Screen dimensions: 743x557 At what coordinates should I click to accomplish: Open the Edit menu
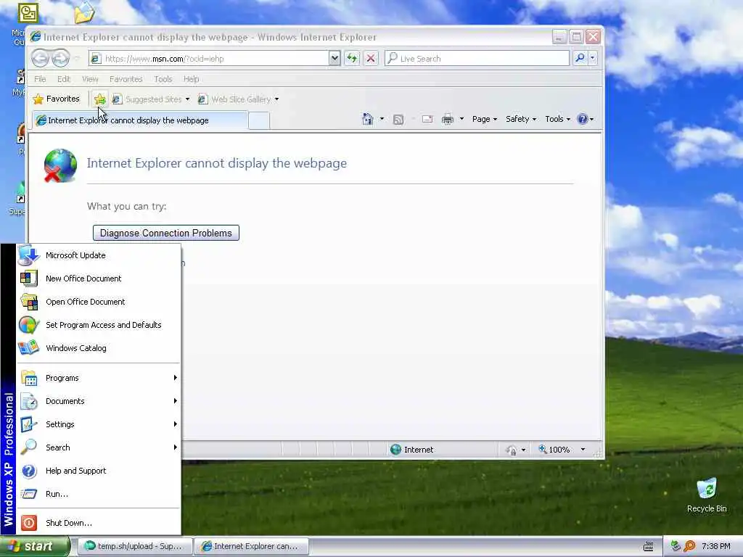pyautogui.click(x=64, y=79)
